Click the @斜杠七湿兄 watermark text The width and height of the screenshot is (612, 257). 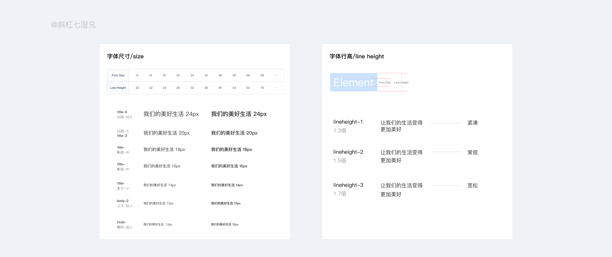click(x=73, y=25)
